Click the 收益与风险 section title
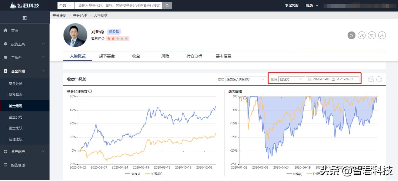This screenshot has width=398, height=181. pos(77,79)
